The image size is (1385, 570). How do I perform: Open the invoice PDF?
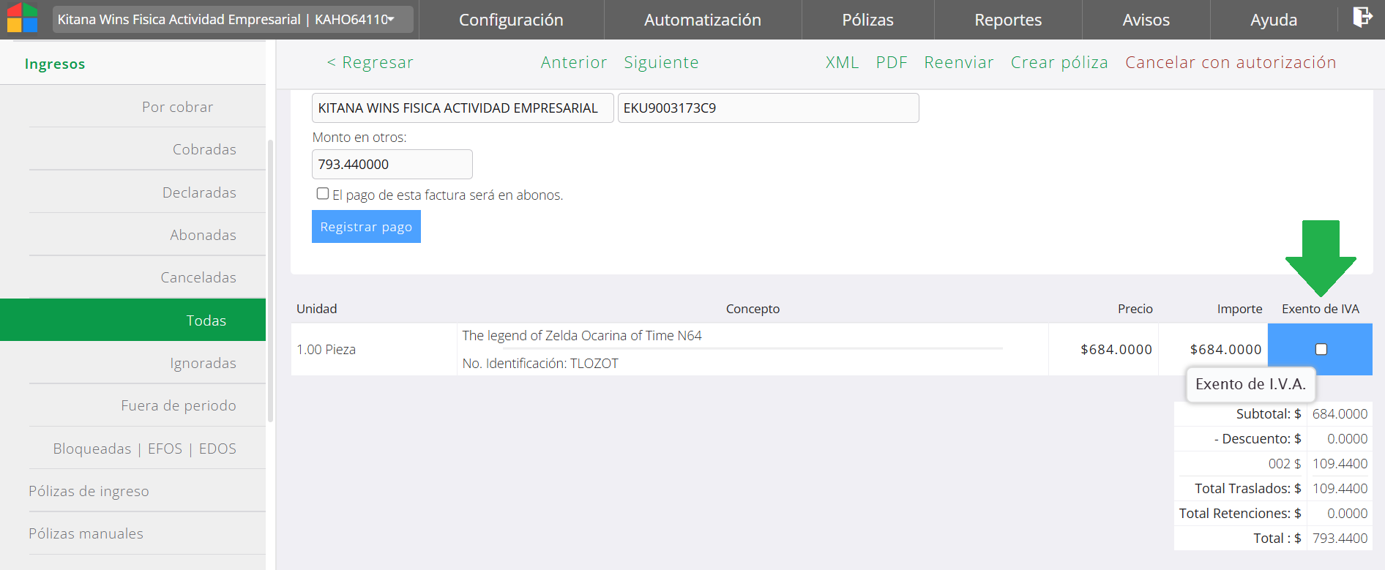[x=892, y=63]
